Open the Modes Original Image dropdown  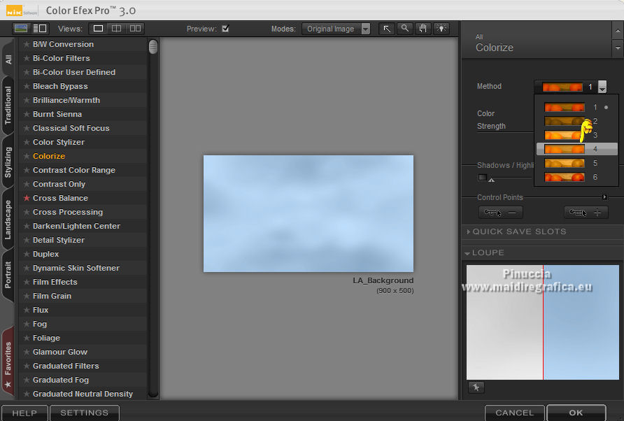click(x=336, y=29)
